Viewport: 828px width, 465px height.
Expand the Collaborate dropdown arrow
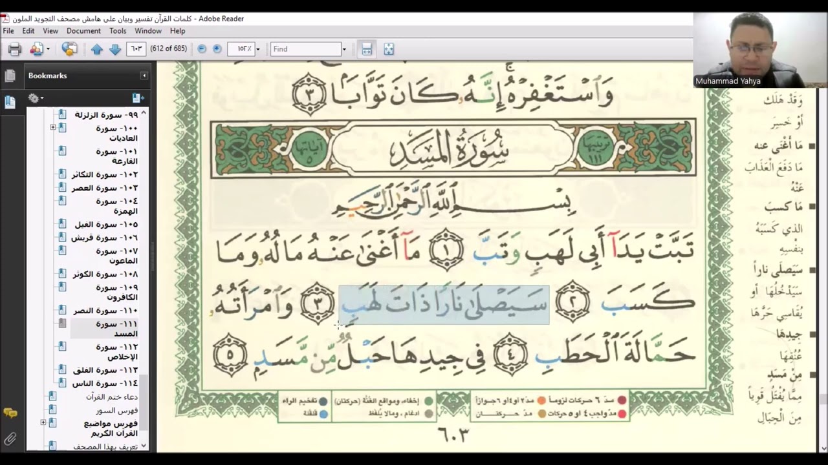tap(48, 49)
